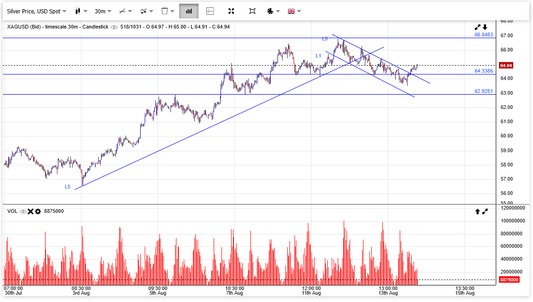Open the Silver Price, USD Spot instrument selector
Viewport: 533px width, 302px height.
tap(36, 11)
